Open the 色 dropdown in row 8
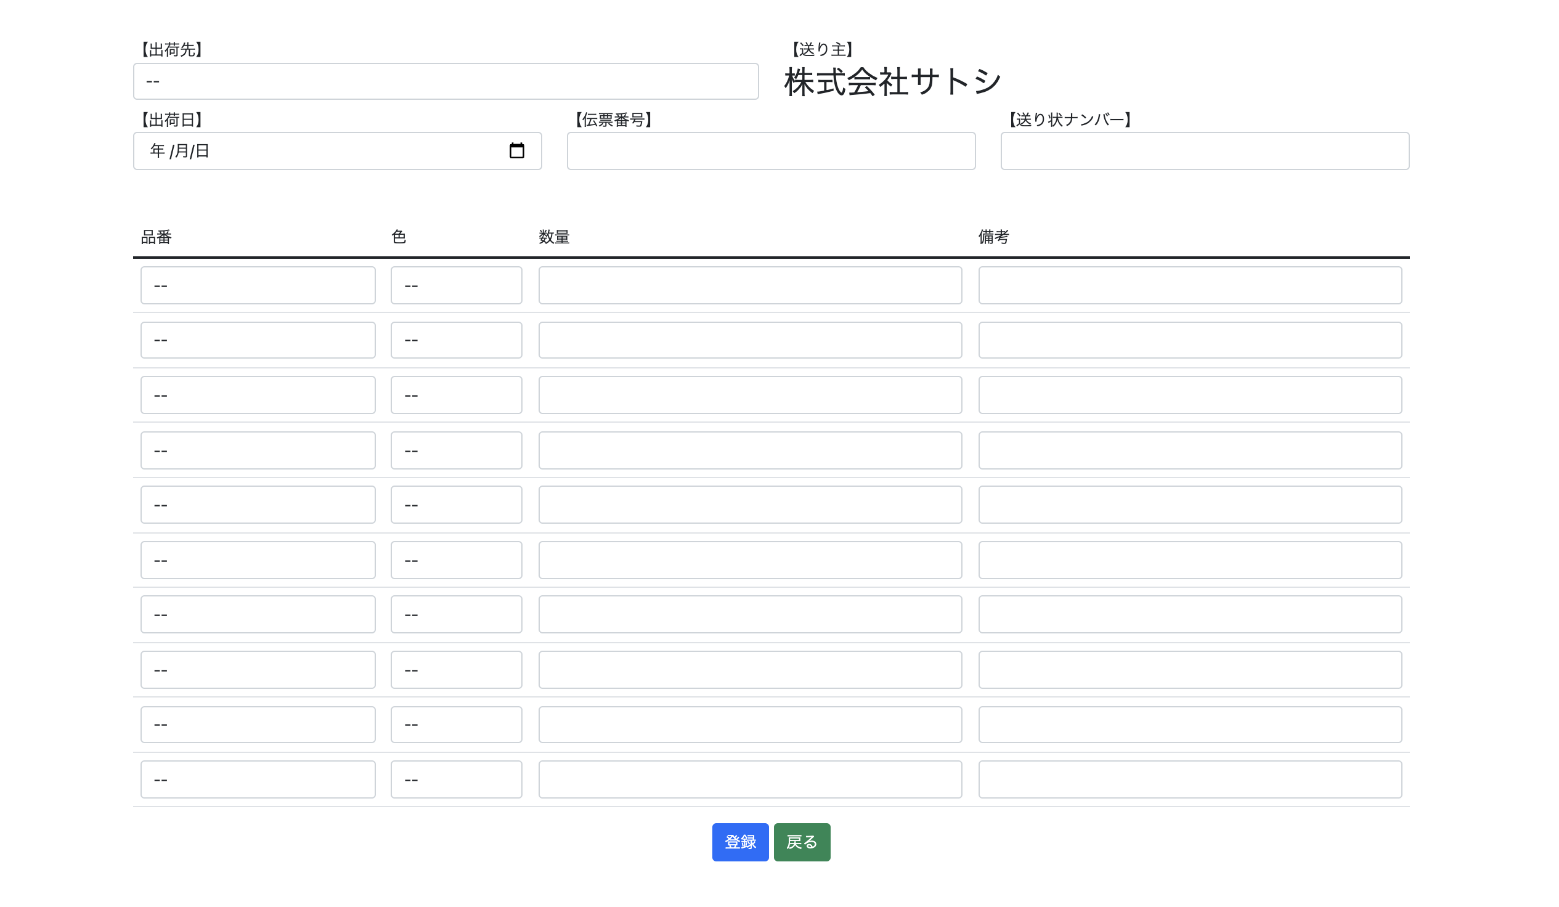This screenshot has width=1559, height=907. (456, 670)
